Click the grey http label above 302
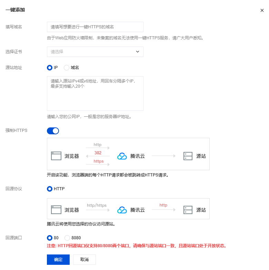 click(98, 145)
